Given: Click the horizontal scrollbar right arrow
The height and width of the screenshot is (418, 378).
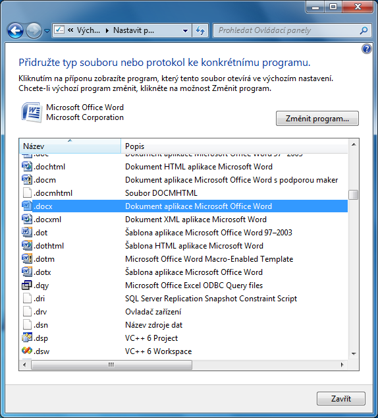Looking at the screenshot, I should pyautogui.click(x=342, y=365).
